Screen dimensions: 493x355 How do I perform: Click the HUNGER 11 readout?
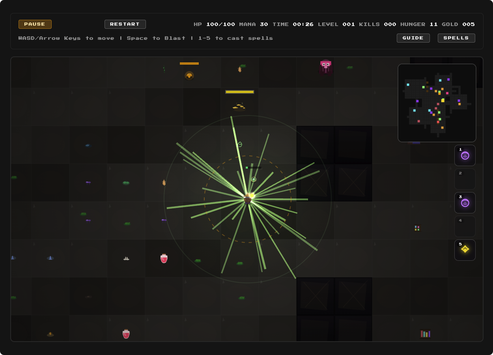tap(419, 24)
